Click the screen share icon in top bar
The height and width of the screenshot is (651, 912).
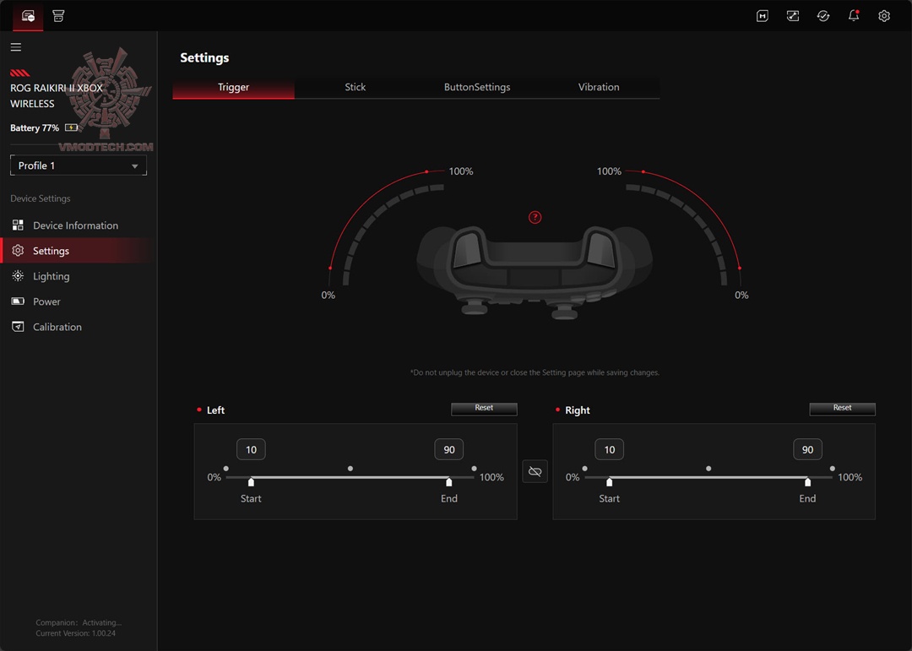[793, 16]
